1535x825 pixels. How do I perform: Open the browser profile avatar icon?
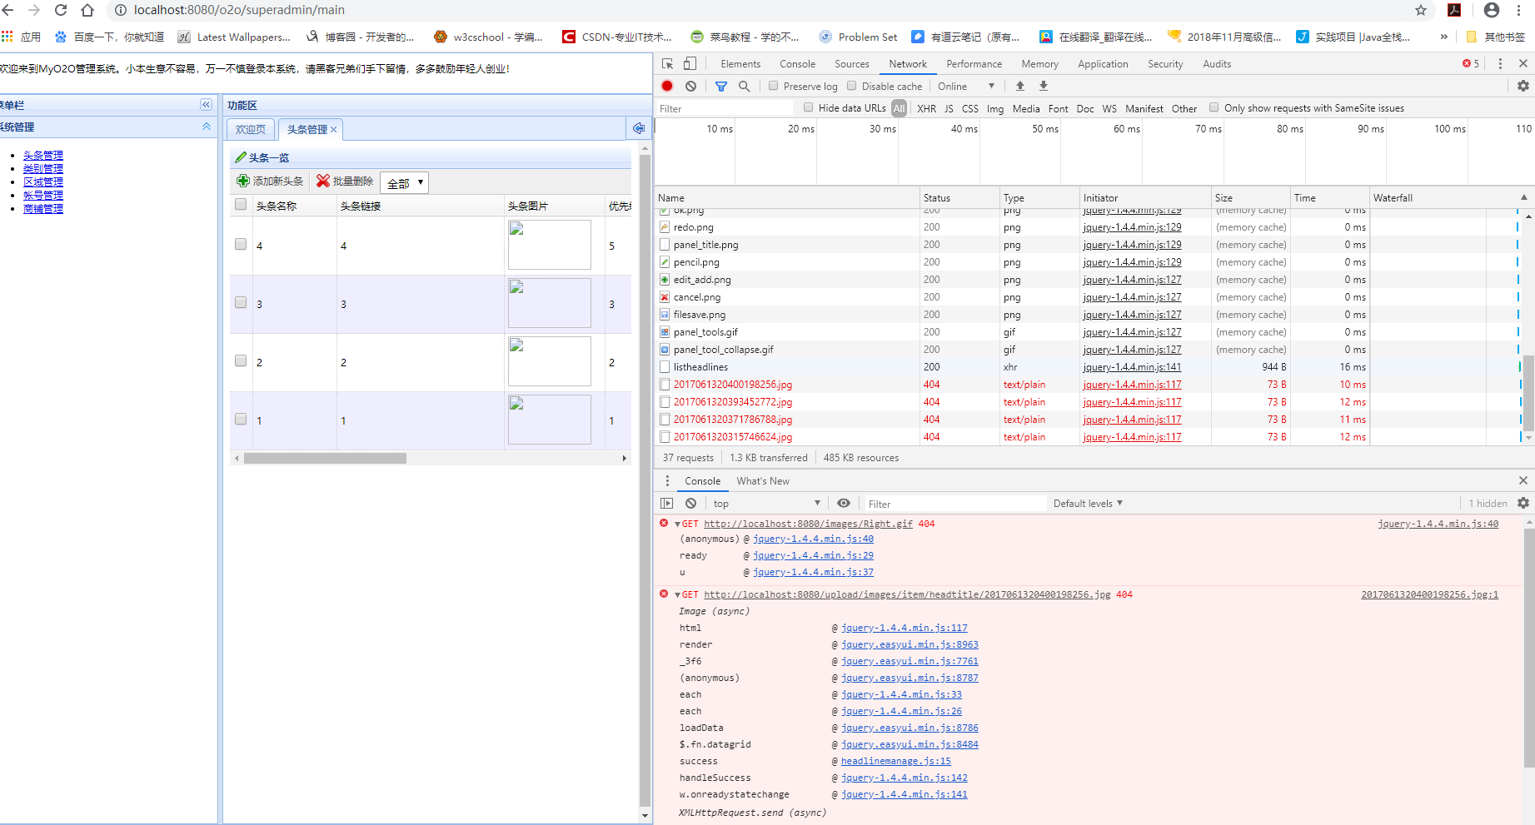[x=1492, y=10]
